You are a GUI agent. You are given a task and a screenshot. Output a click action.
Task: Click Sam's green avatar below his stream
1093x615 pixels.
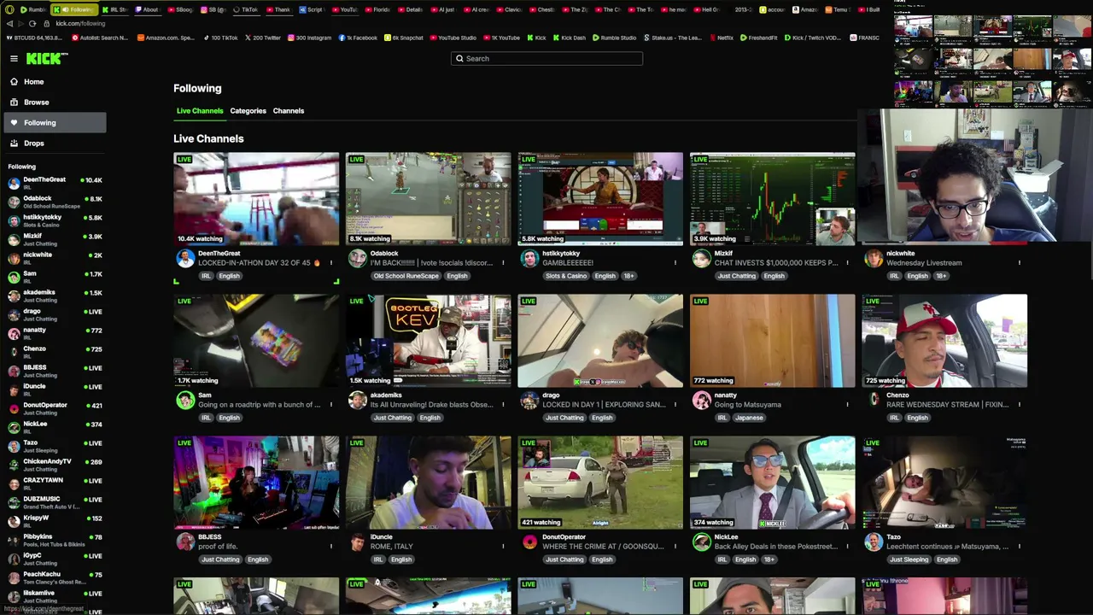click(185, 400)
